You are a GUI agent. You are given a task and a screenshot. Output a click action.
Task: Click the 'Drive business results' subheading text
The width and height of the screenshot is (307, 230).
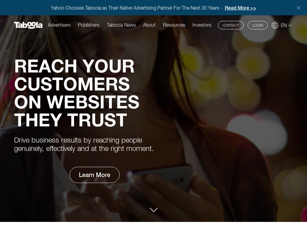click(x=84, y=144)
